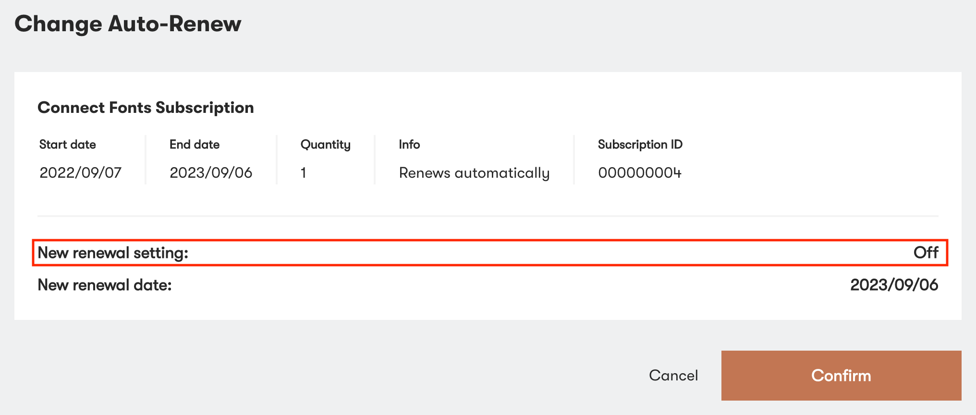Click the Subscription ID value 000000004
This screenshot has height=415, width=976.
(640, 173)
